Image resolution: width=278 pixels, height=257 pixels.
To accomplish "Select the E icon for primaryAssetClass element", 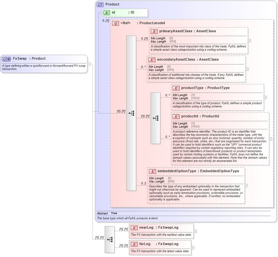I will click(x=154, y=31).
